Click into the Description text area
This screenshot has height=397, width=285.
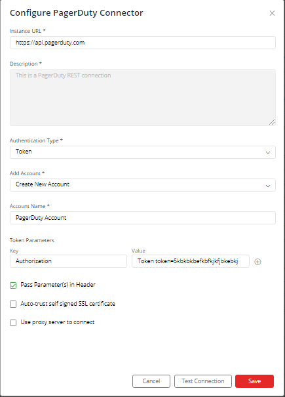(x=143, y=98)
